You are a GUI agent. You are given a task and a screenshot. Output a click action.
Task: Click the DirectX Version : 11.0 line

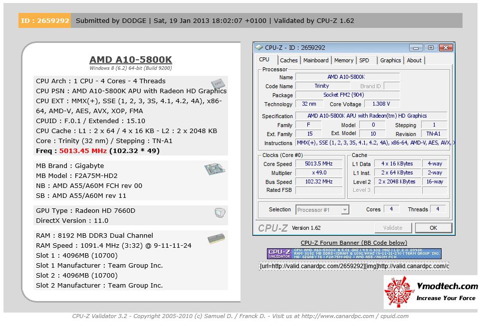72,220
